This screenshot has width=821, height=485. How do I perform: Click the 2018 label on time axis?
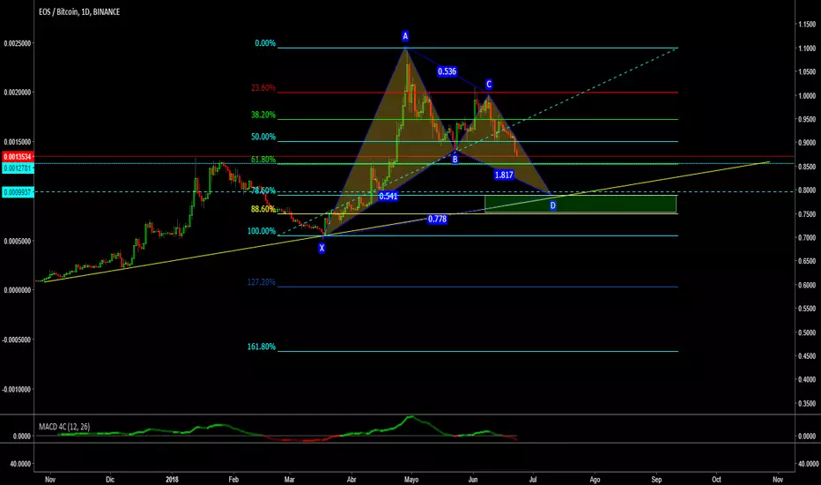(x=172, y=479)
